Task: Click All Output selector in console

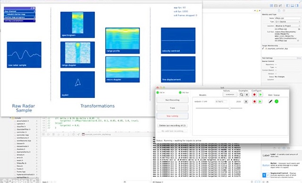Action: [158, 182]
